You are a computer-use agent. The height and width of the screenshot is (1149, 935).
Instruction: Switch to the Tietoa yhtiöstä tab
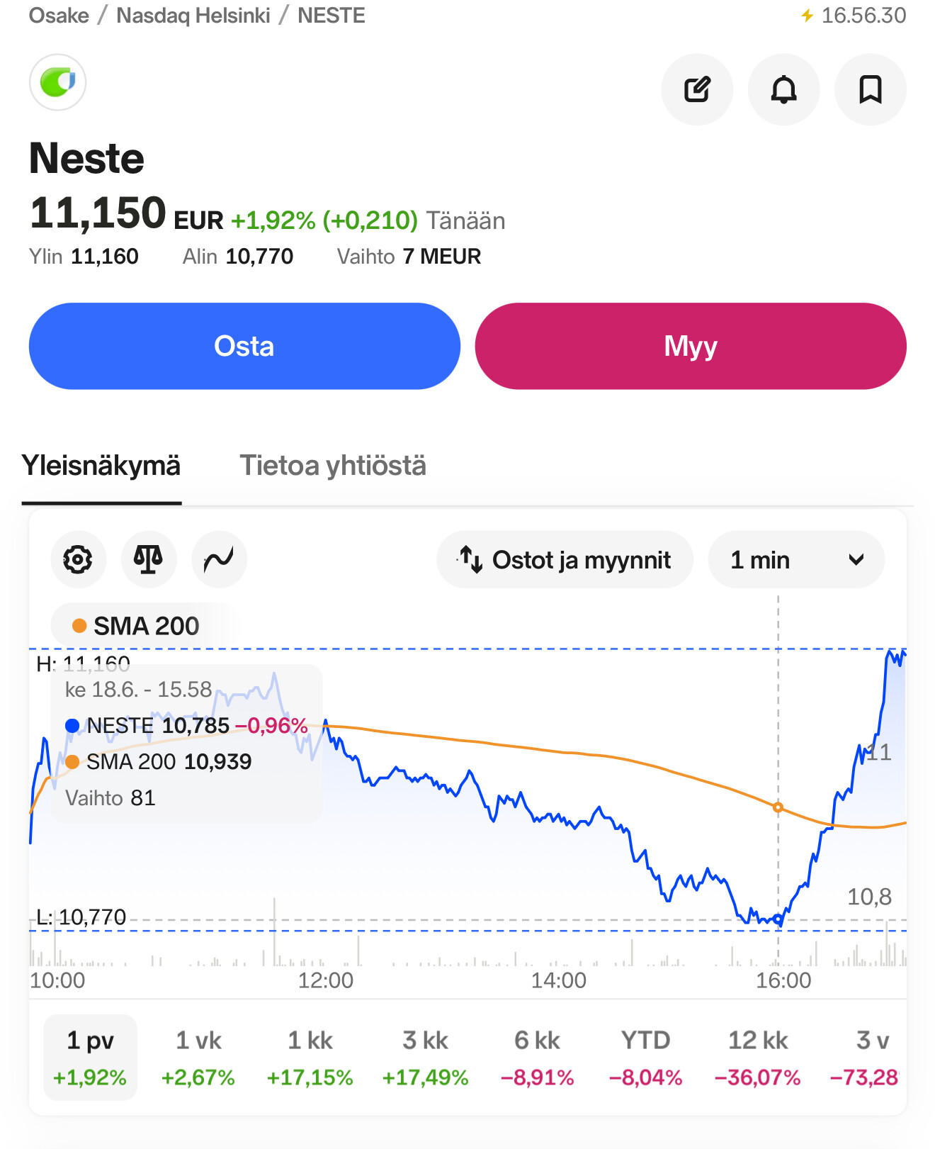(333, 466)
